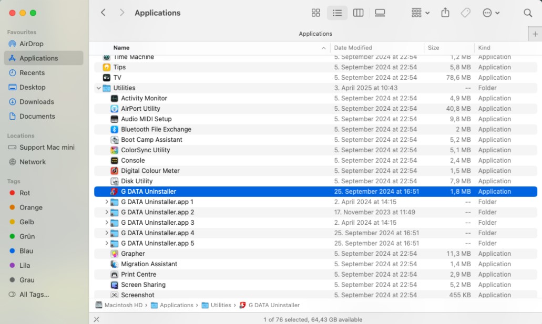This screenshot has height=324, width=542.
Task: Select Applications in sidebar
Action: tap(44, 58)
